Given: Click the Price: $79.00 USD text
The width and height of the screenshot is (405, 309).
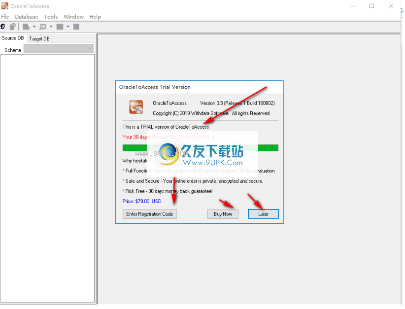Looking at the screenshot, I should (x=142, y=202).
